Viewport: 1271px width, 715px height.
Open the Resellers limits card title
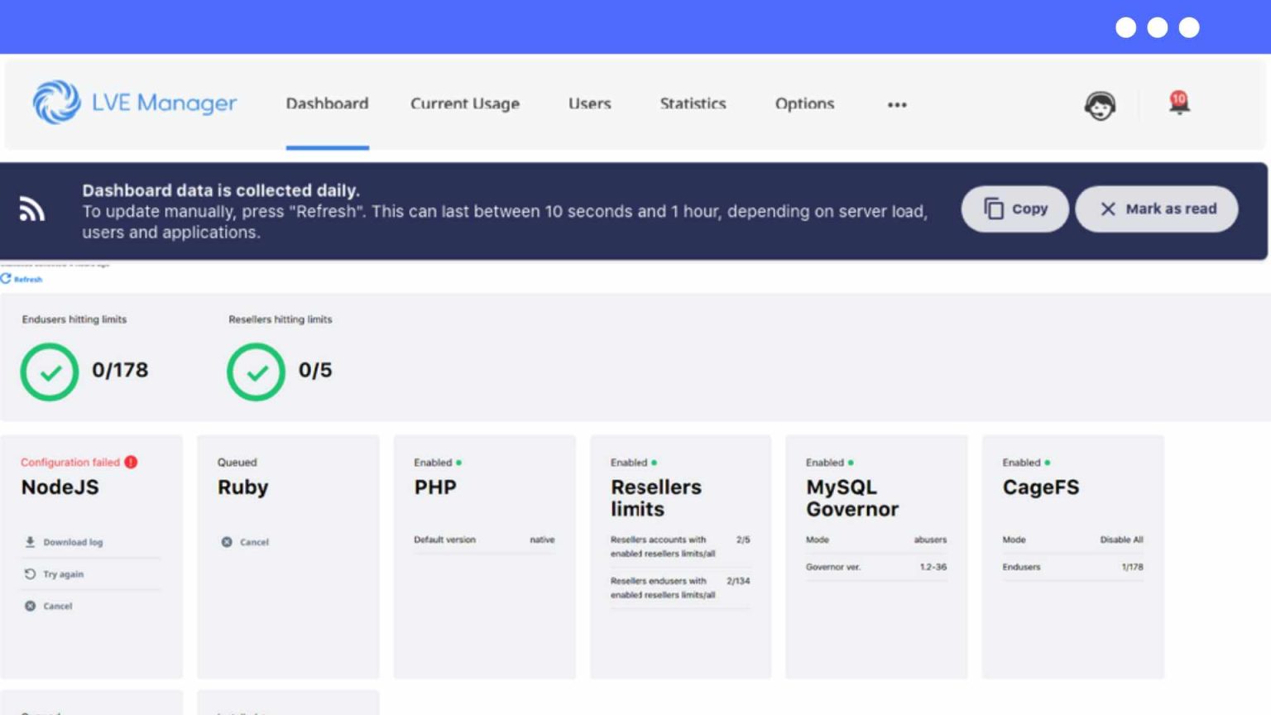(656, 497)
